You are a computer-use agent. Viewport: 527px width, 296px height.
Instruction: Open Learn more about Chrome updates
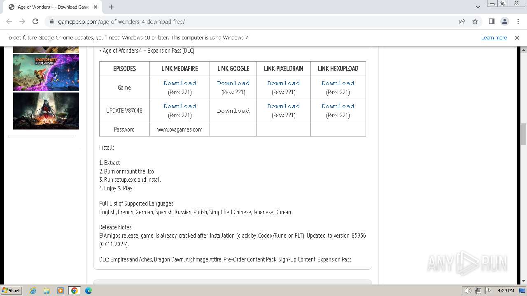pyautogui.click(x=494, y=37)
